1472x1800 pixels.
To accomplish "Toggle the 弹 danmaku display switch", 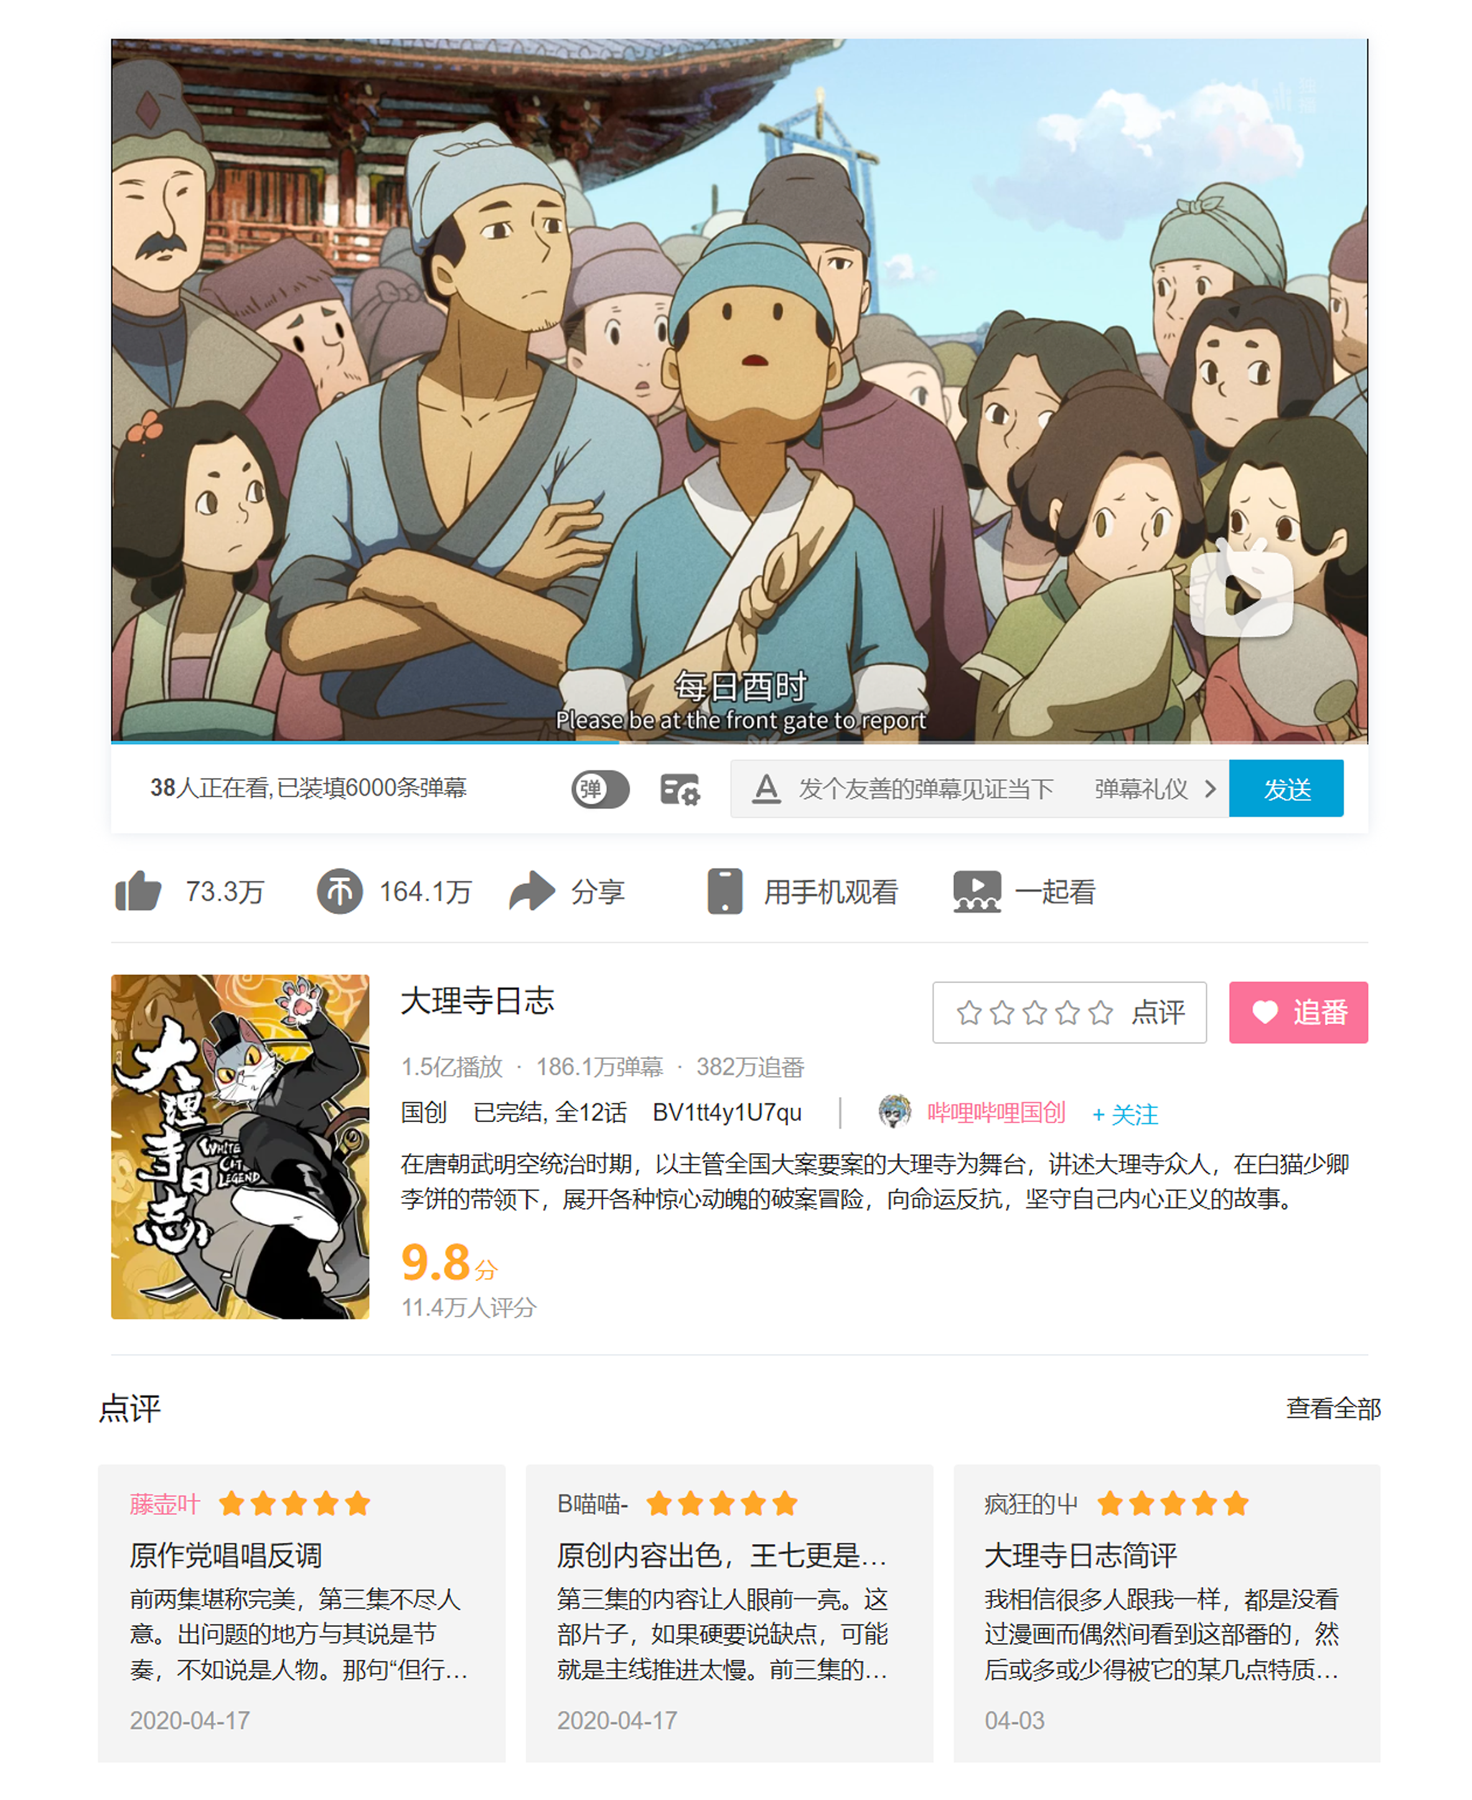I will 601,789.
